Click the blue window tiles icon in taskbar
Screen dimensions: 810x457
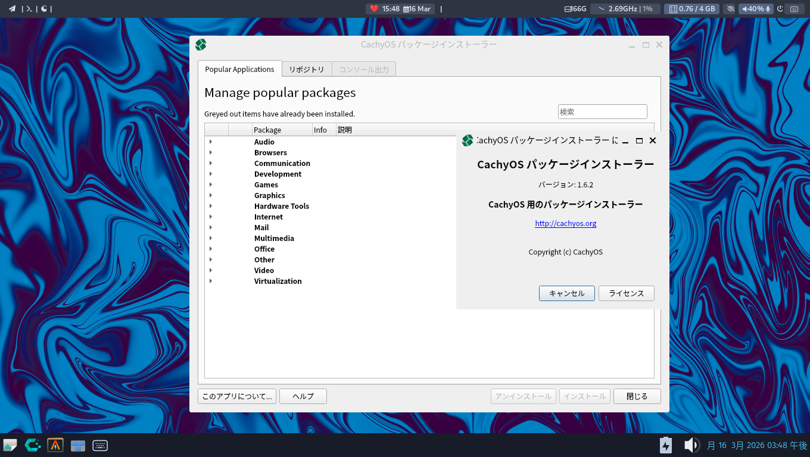[x=78, y=446]
